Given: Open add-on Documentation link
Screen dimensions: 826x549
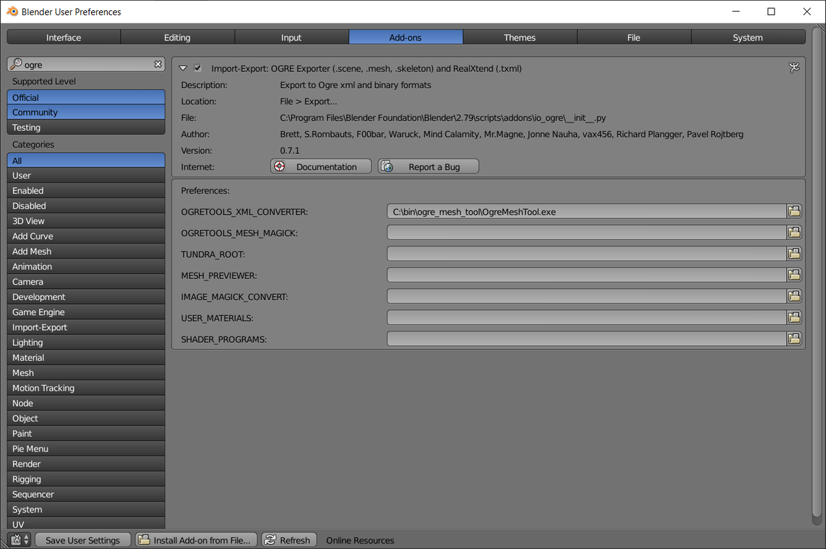Looking at the screenshot, I should pyautogui.click(x=321, y=167).
